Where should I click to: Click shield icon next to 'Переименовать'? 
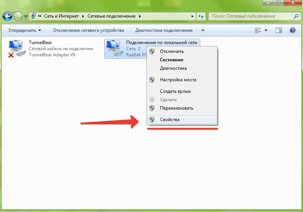(x=152, y=108)
